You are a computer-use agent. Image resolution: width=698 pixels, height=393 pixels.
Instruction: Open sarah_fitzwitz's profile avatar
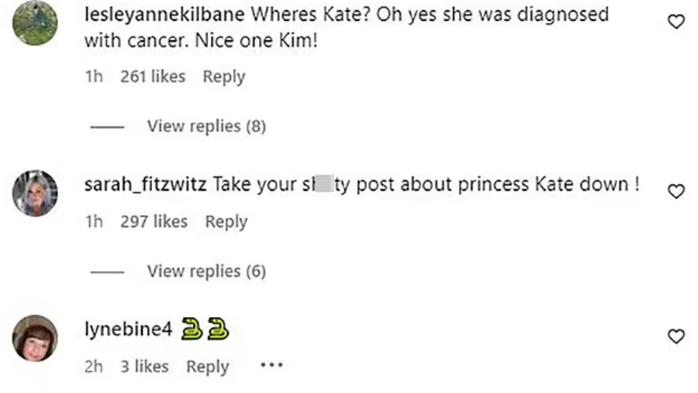click(x=35, y=193)
